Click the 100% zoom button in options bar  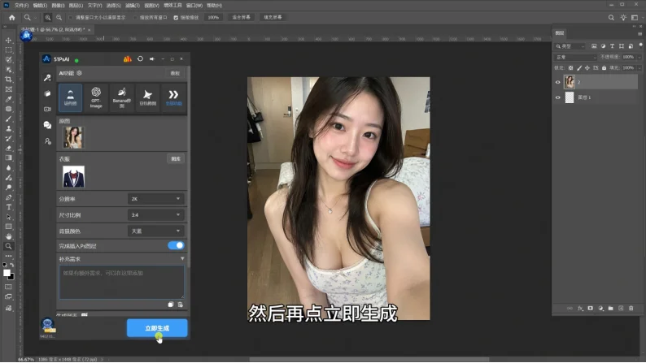click(x=213, y=18)
